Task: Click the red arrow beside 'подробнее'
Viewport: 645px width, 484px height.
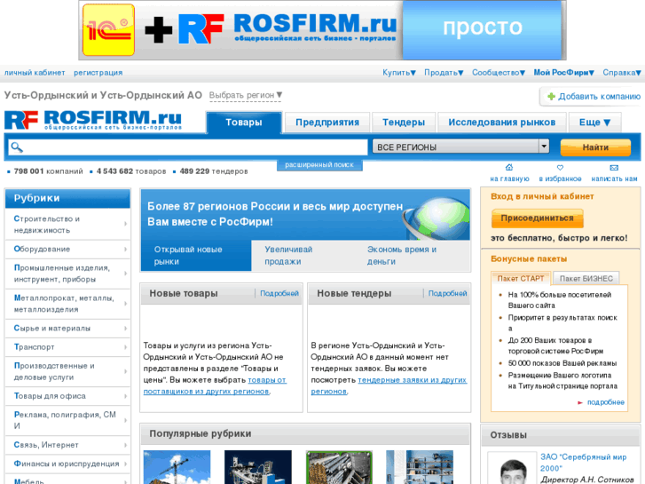Action: (580, 402)
